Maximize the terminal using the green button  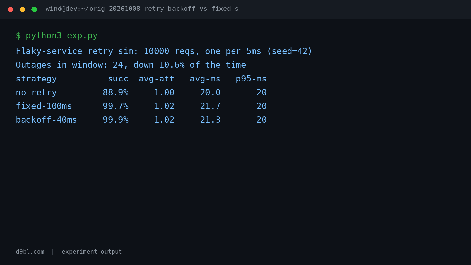click(x=34, y=9)
